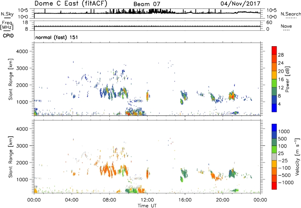Click the '1000' range tick of Velocity panel
The width and height of the screenshot is (301, 208).
click(x=22, y=179)
